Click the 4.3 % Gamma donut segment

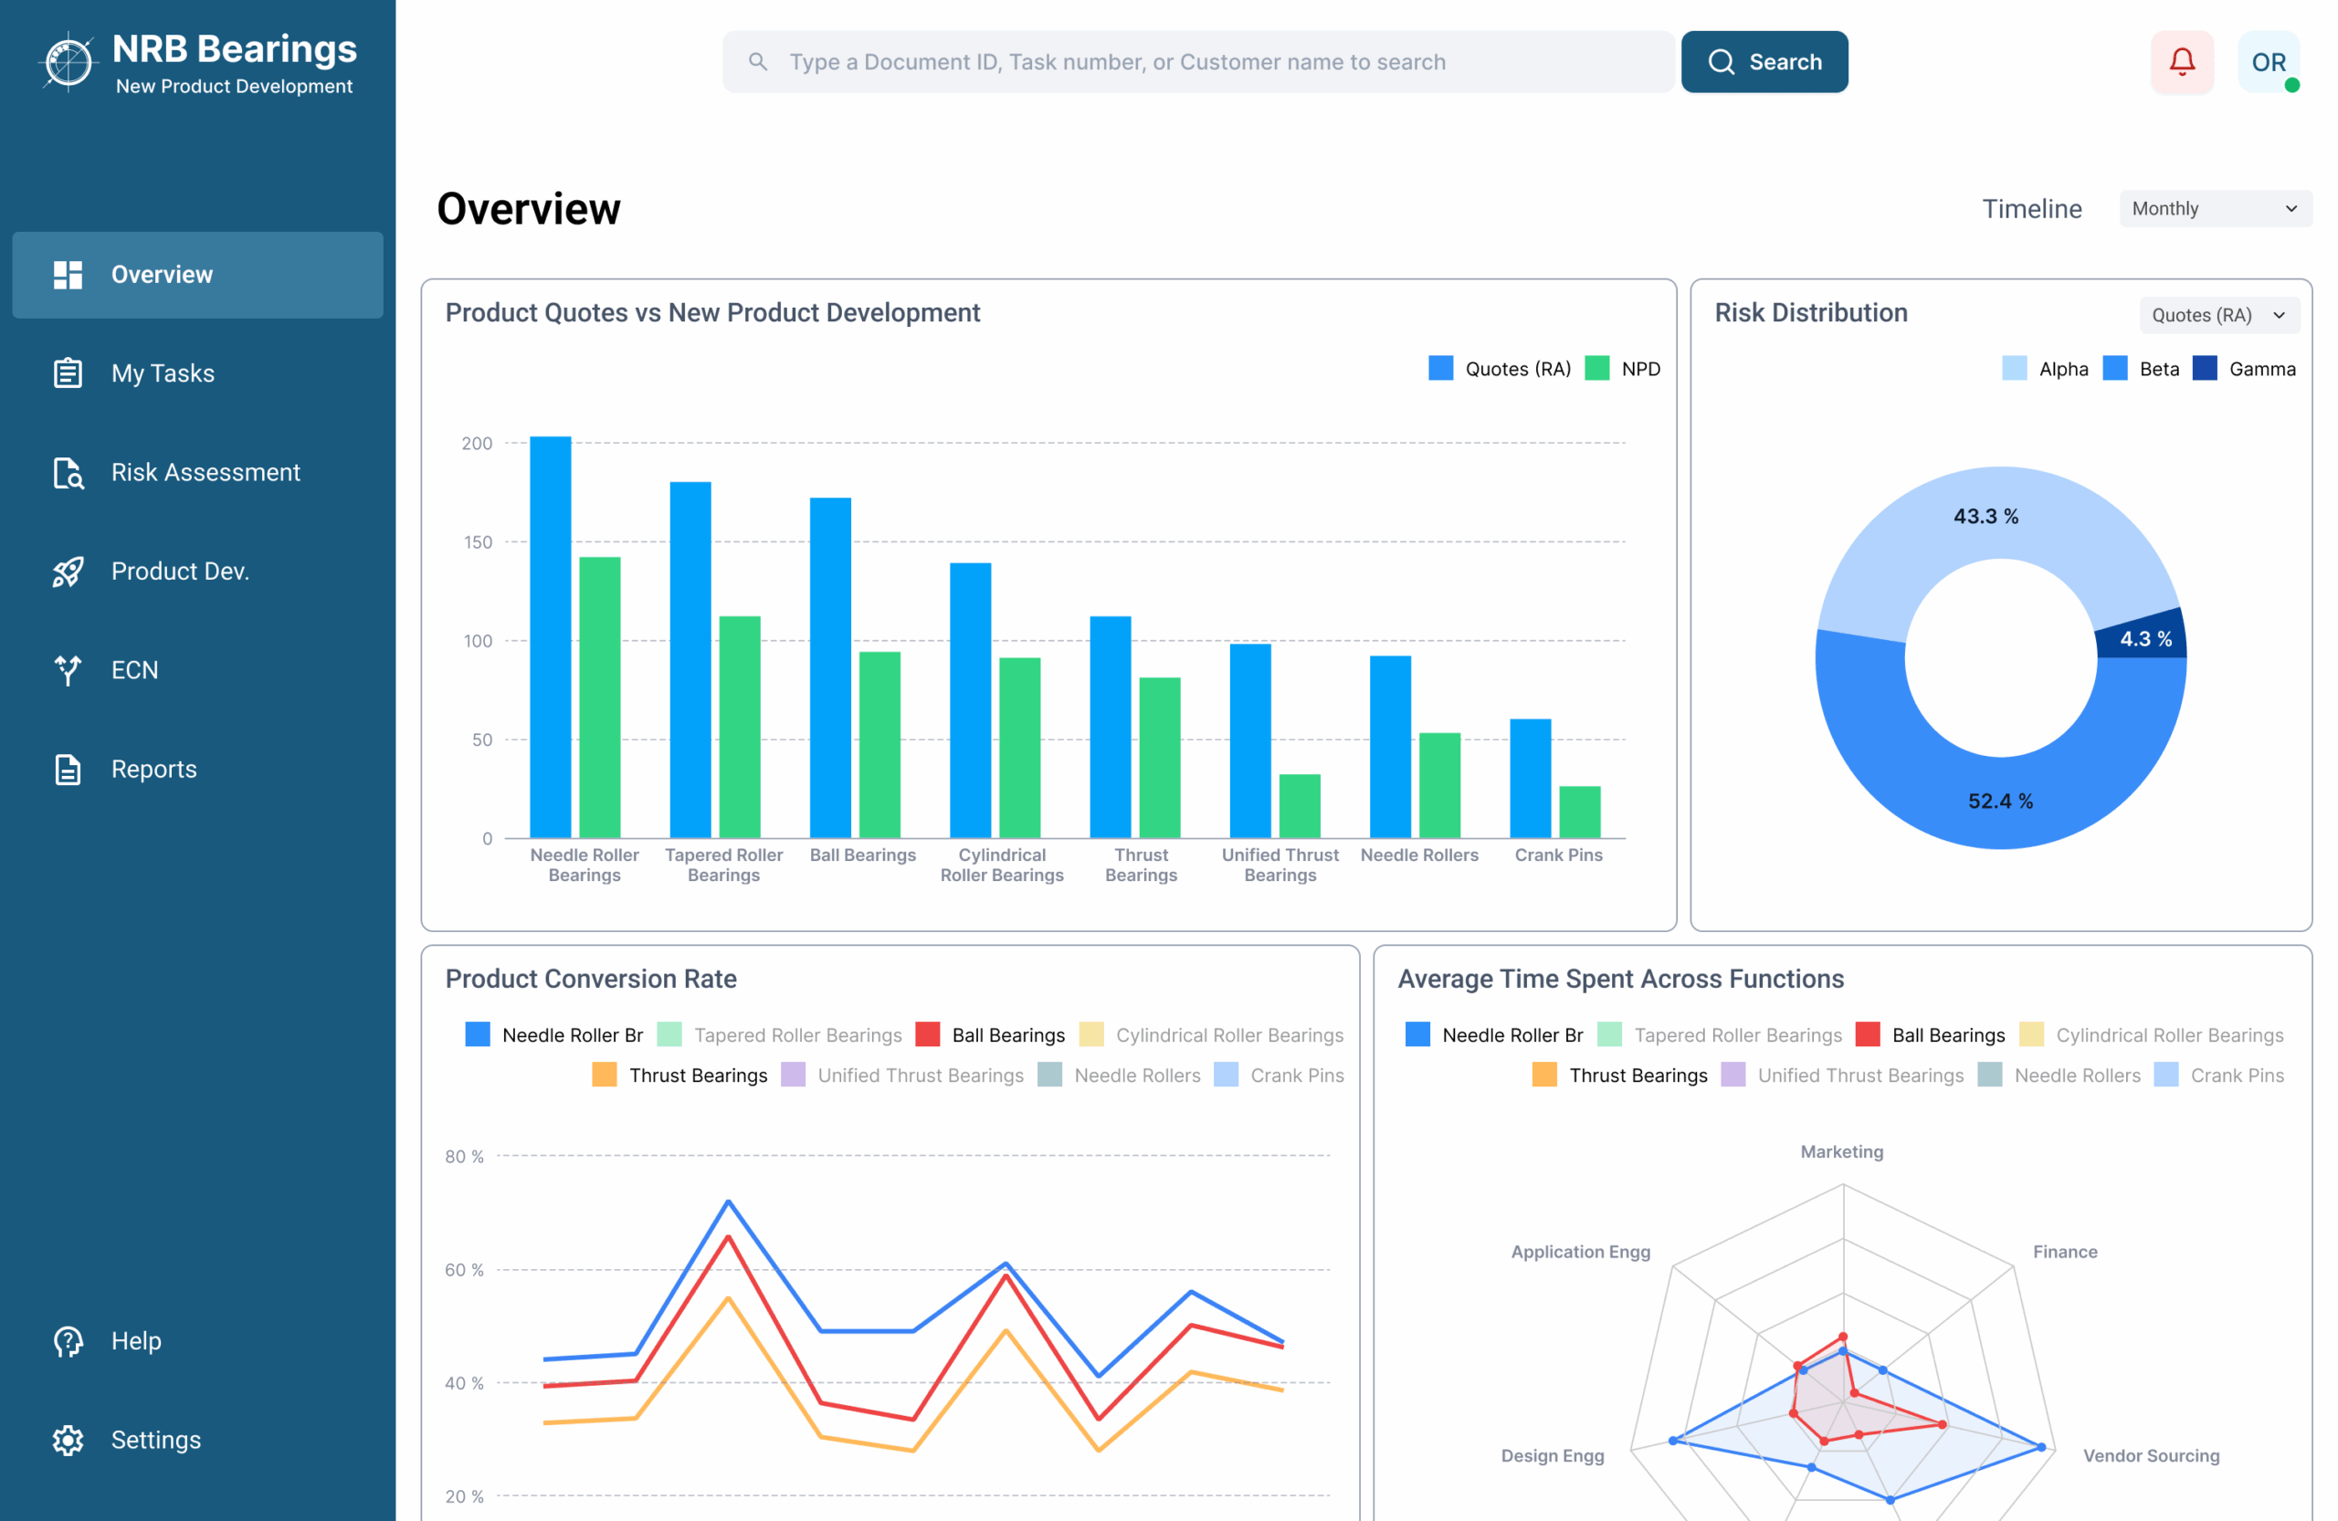(x=2144, y=639)
